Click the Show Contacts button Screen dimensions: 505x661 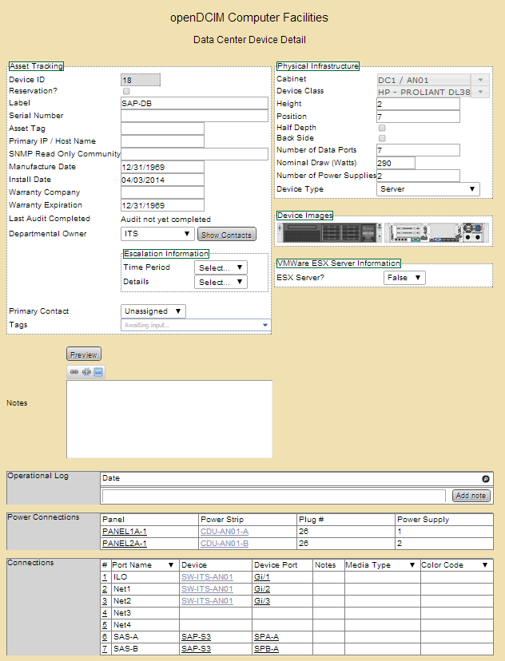[x=227, y=236]
